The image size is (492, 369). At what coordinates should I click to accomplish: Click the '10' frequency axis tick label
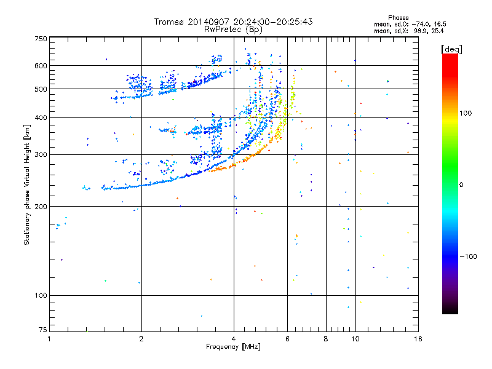point(355,339)
